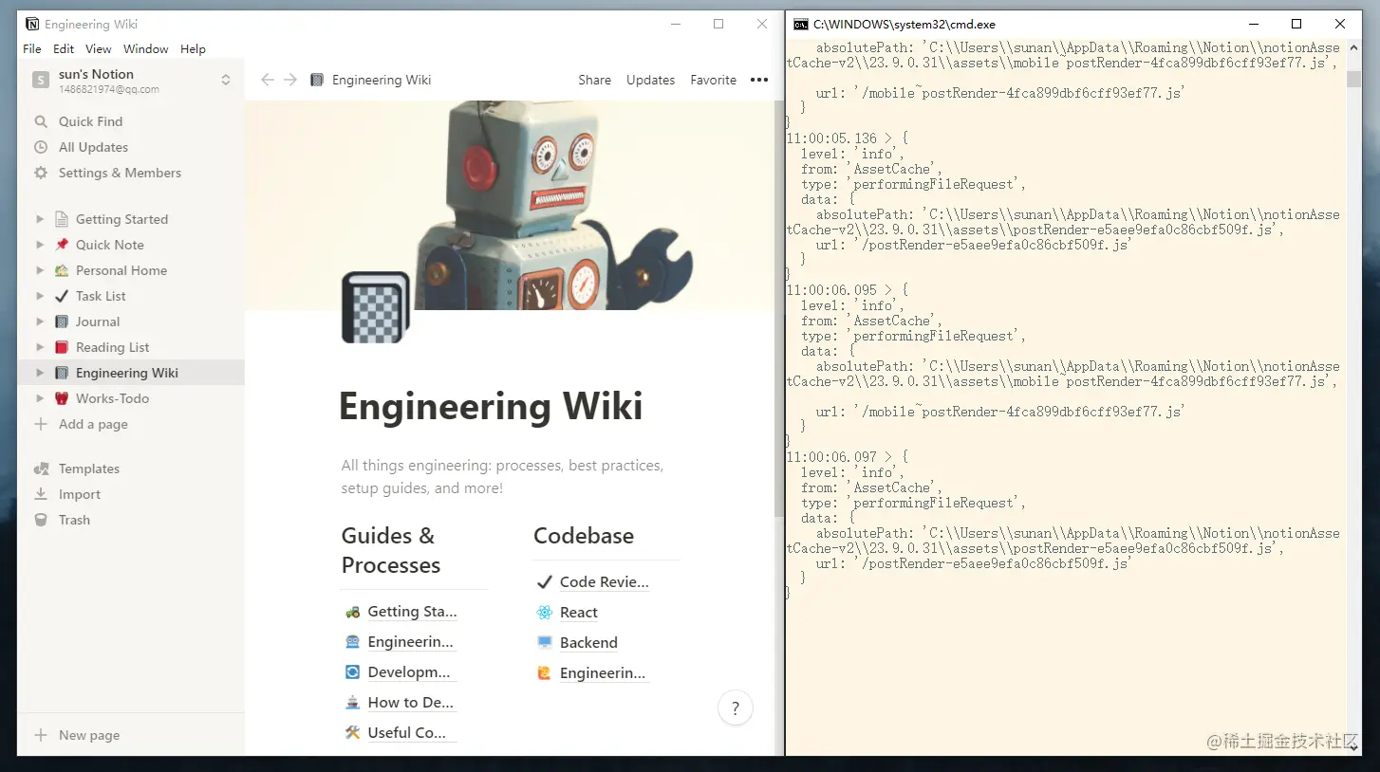Click the Engineering Wiki page title heading

[x=491, y=406]
